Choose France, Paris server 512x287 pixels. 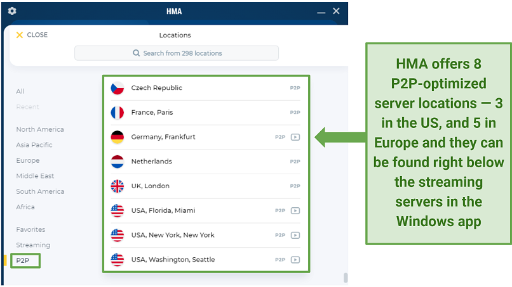(205, 112)
